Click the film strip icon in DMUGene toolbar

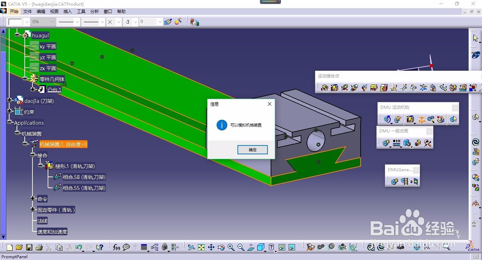tap(404, 182)
